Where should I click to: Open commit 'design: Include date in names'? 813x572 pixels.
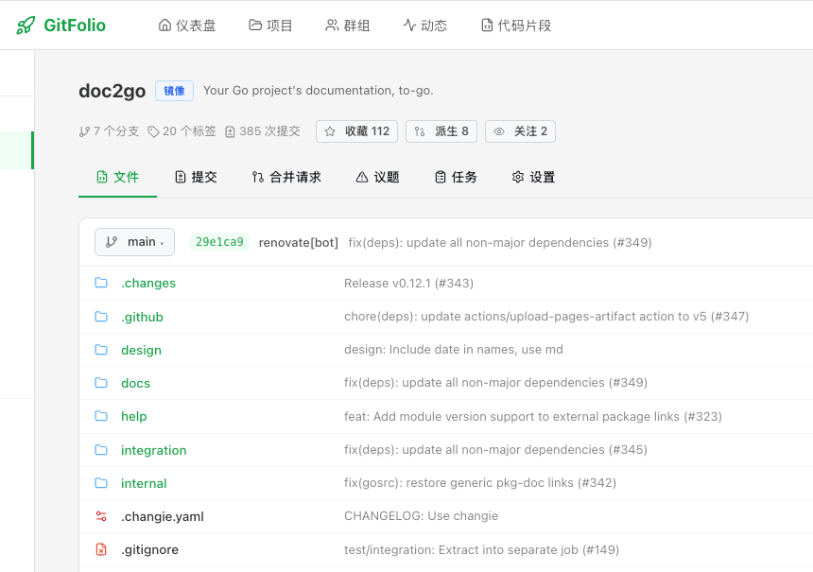click(x=454, y=350)
